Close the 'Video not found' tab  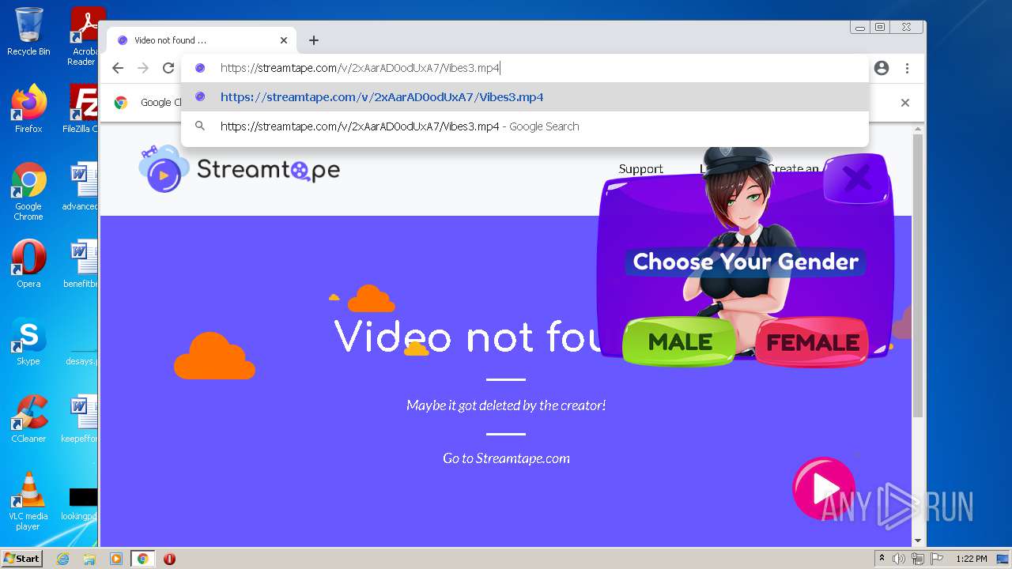[284, 40]
